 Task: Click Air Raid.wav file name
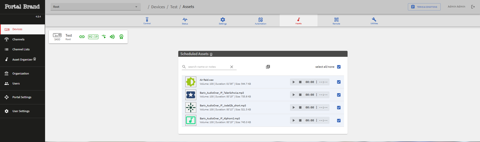click(207, 80)
